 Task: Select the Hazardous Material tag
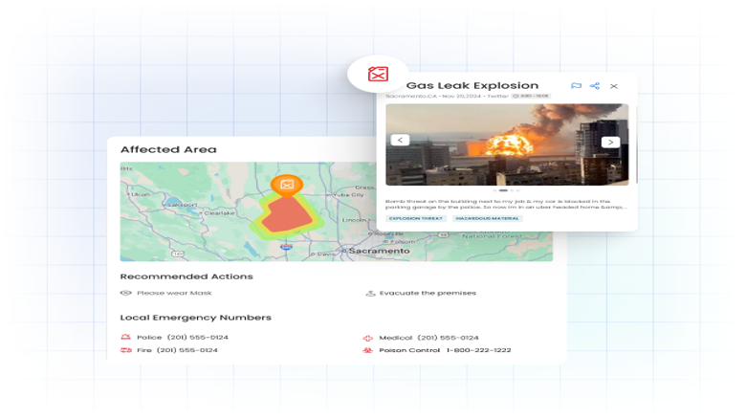[x=487, y=218]
